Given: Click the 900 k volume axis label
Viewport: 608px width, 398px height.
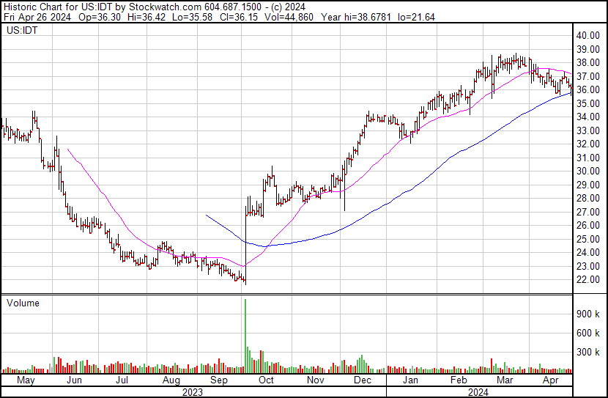Looking at the screenshot, I should point(588,314).
